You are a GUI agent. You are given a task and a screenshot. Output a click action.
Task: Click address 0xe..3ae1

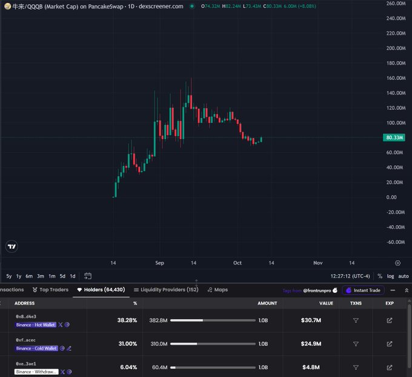point(25,364)
